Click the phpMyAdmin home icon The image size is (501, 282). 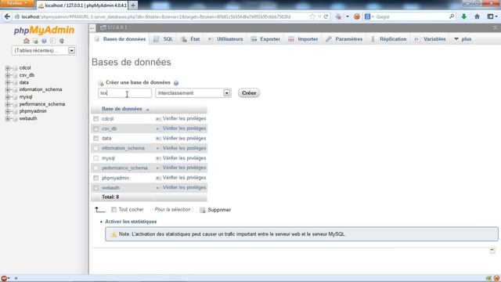[x=27, y=41]
